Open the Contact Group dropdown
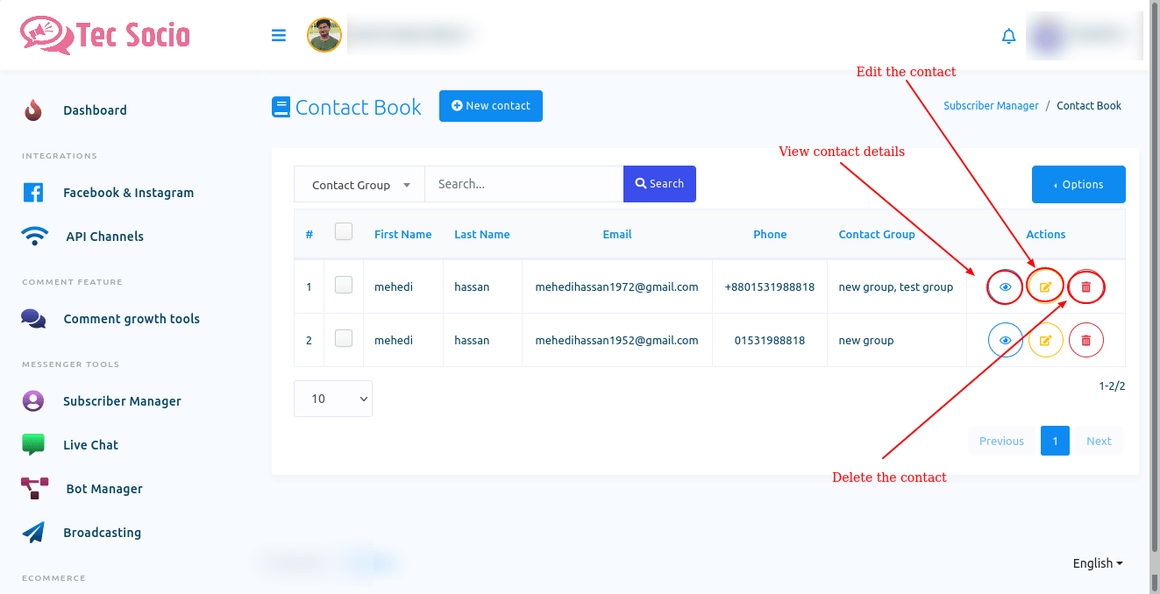1160x594 pixels. pyautogui.click(x=359, y=185)
